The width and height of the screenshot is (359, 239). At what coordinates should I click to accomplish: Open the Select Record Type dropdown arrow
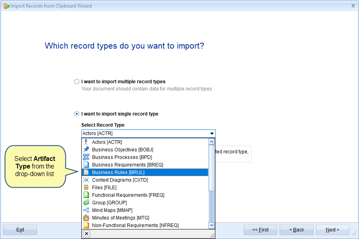pos(212,133)
